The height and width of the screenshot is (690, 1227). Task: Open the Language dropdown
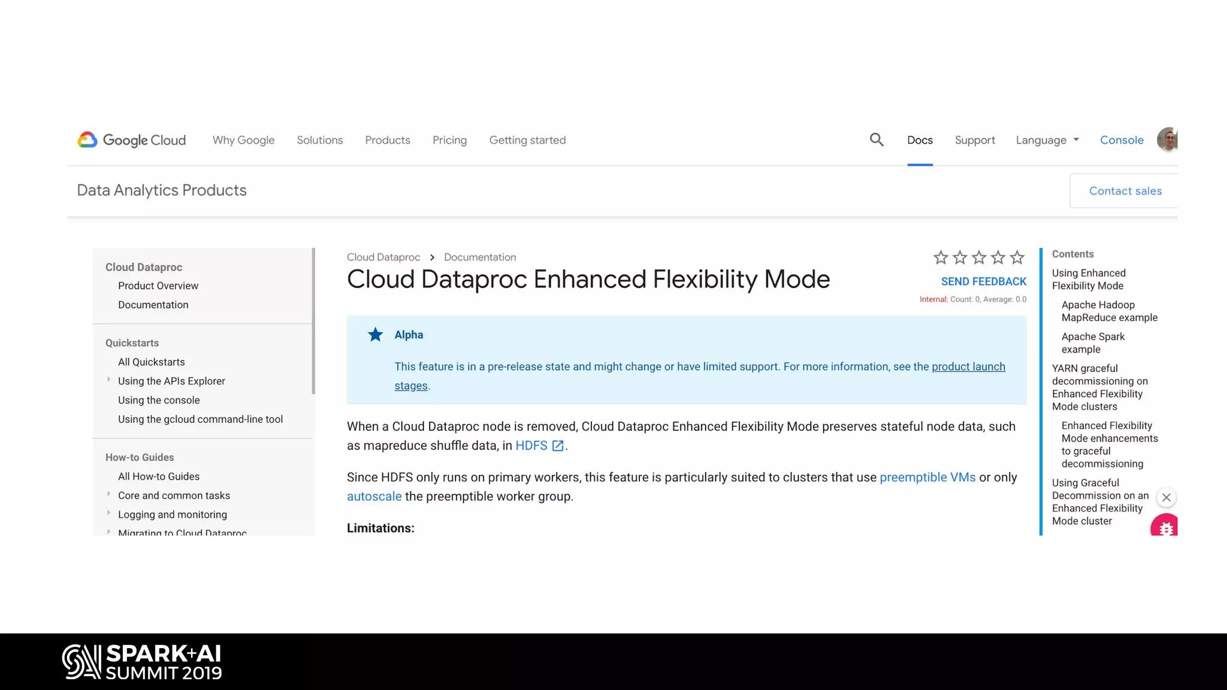(1047, 140)
